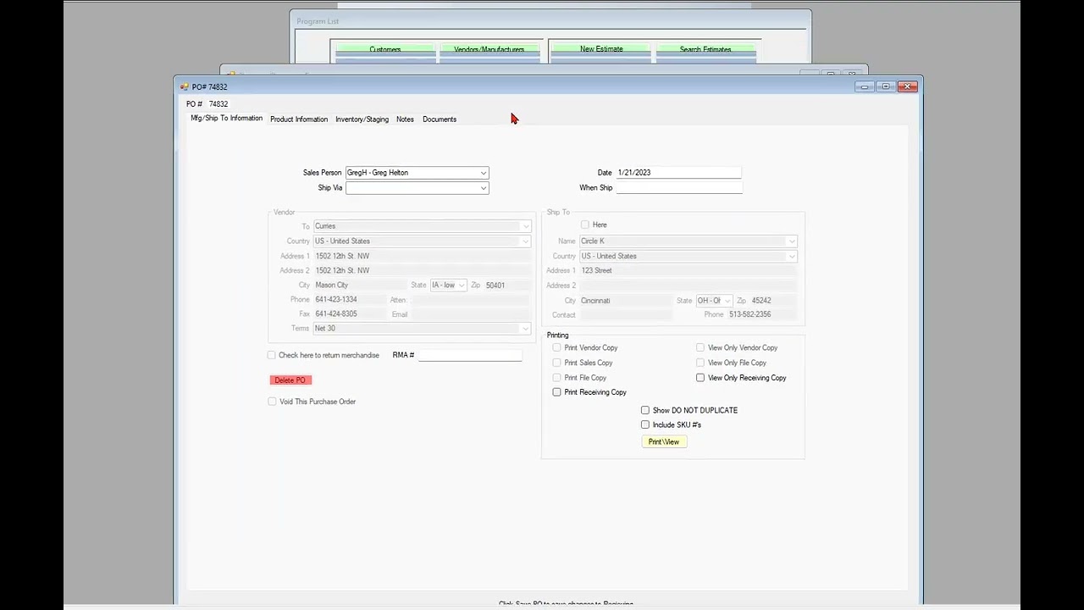Screen dimensions: 1084x610
Task: Click New Estimate in Program List window
Action: point(601,49)
